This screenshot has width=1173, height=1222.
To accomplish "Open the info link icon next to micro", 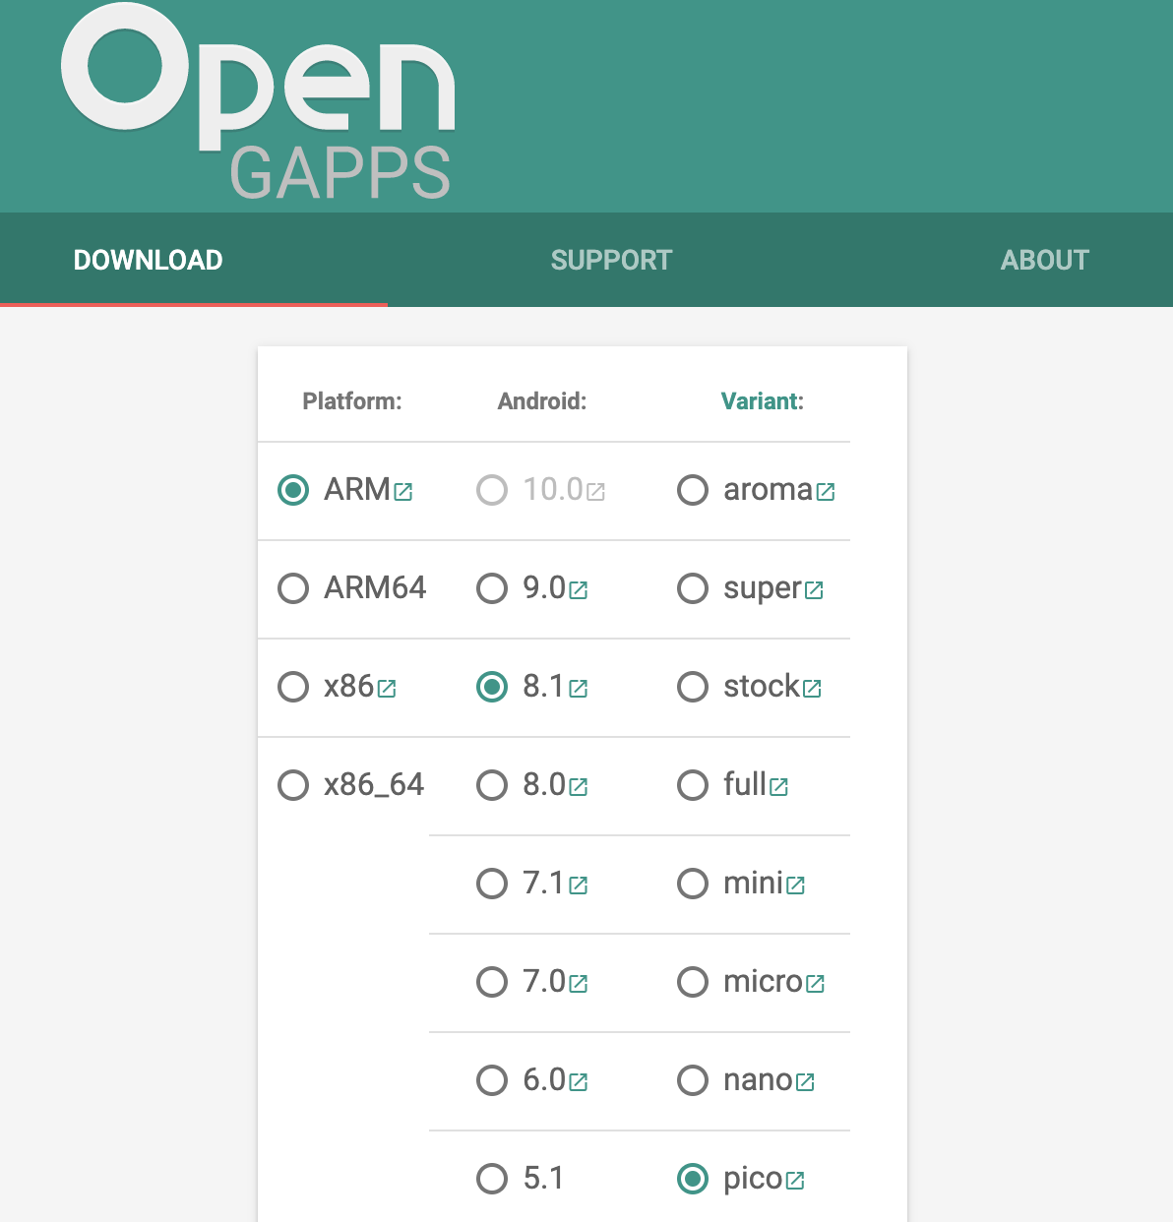I will 815,984.
